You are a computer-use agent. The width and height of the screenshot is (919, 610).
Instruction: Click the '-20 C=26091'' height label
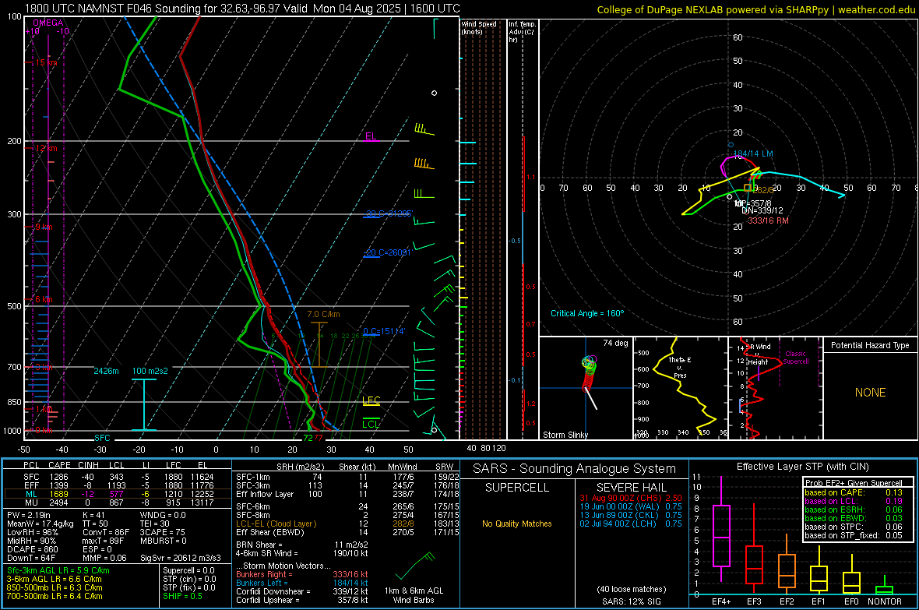[387, 252]
